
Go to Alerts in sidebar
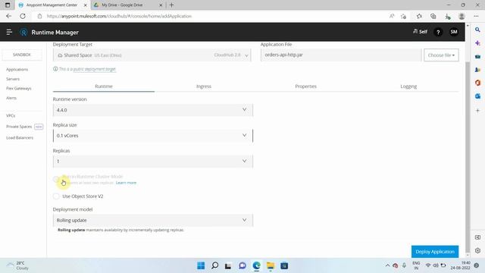click(x=11, y=98)
